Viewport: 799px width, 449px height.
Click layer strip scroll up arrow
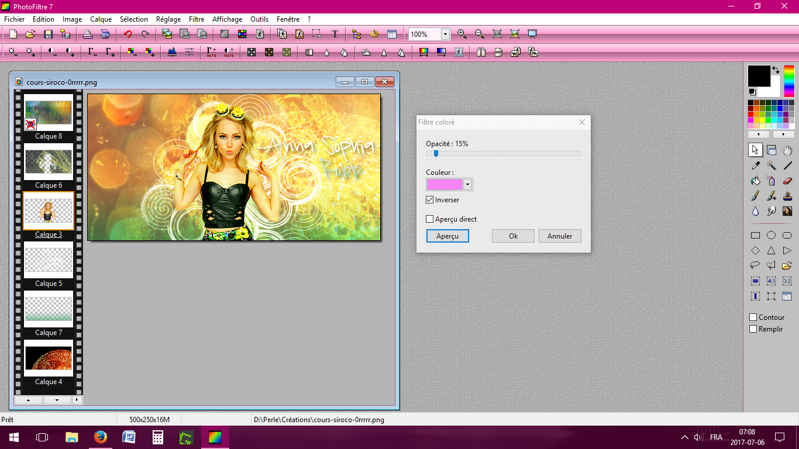tap(28, 400)
